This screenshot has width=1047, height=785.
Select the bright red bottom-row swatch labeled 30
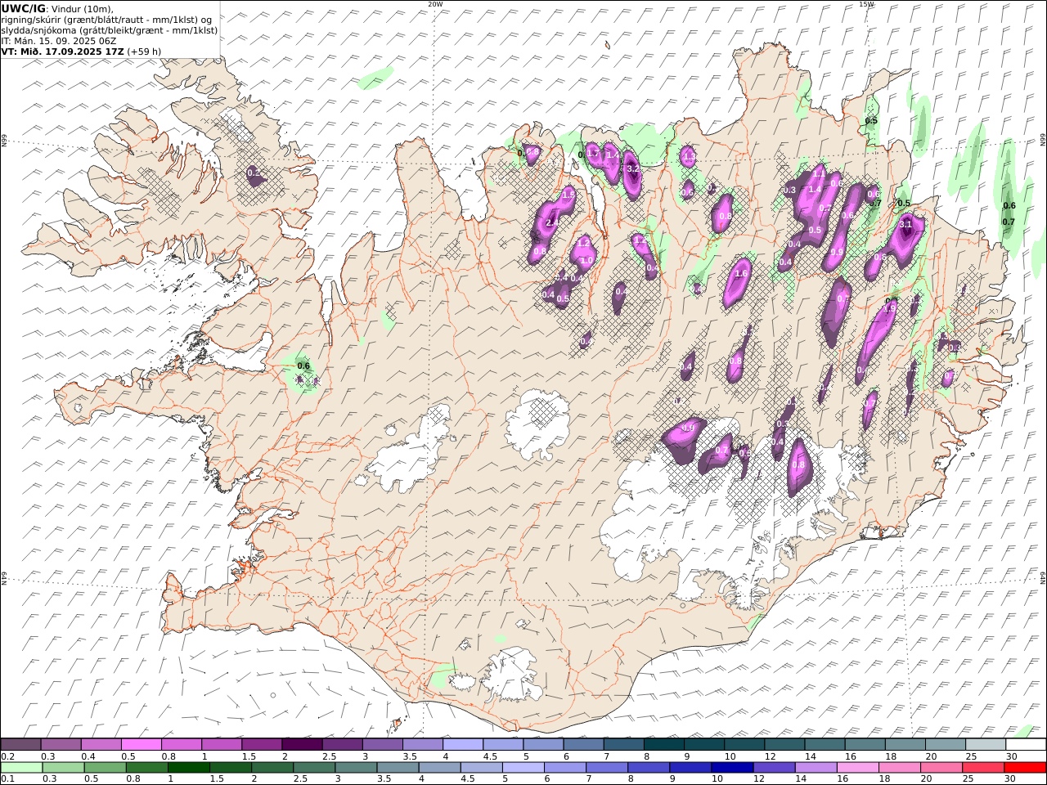pos(1024,768)
